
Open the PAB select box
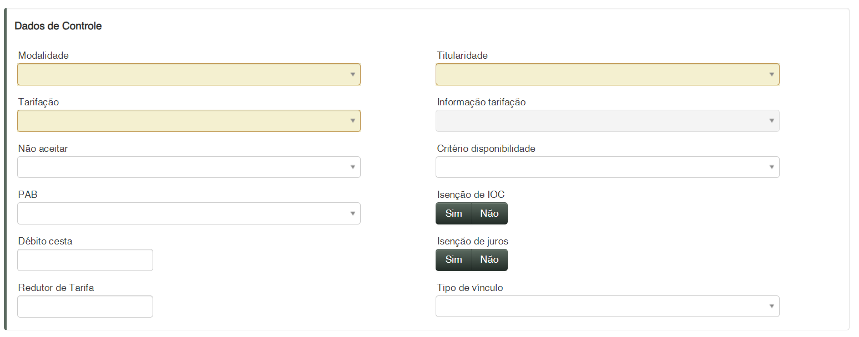point(189,213)
